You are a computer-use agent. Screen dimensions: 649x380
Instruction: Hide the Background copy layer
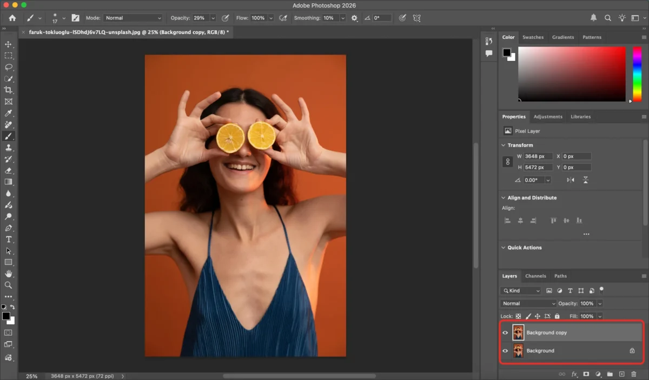(505, 332)
